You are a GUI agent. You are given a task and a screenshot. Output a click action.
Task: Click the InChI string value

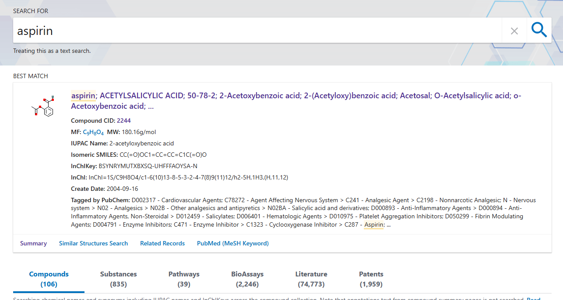(x=188, y=177)
